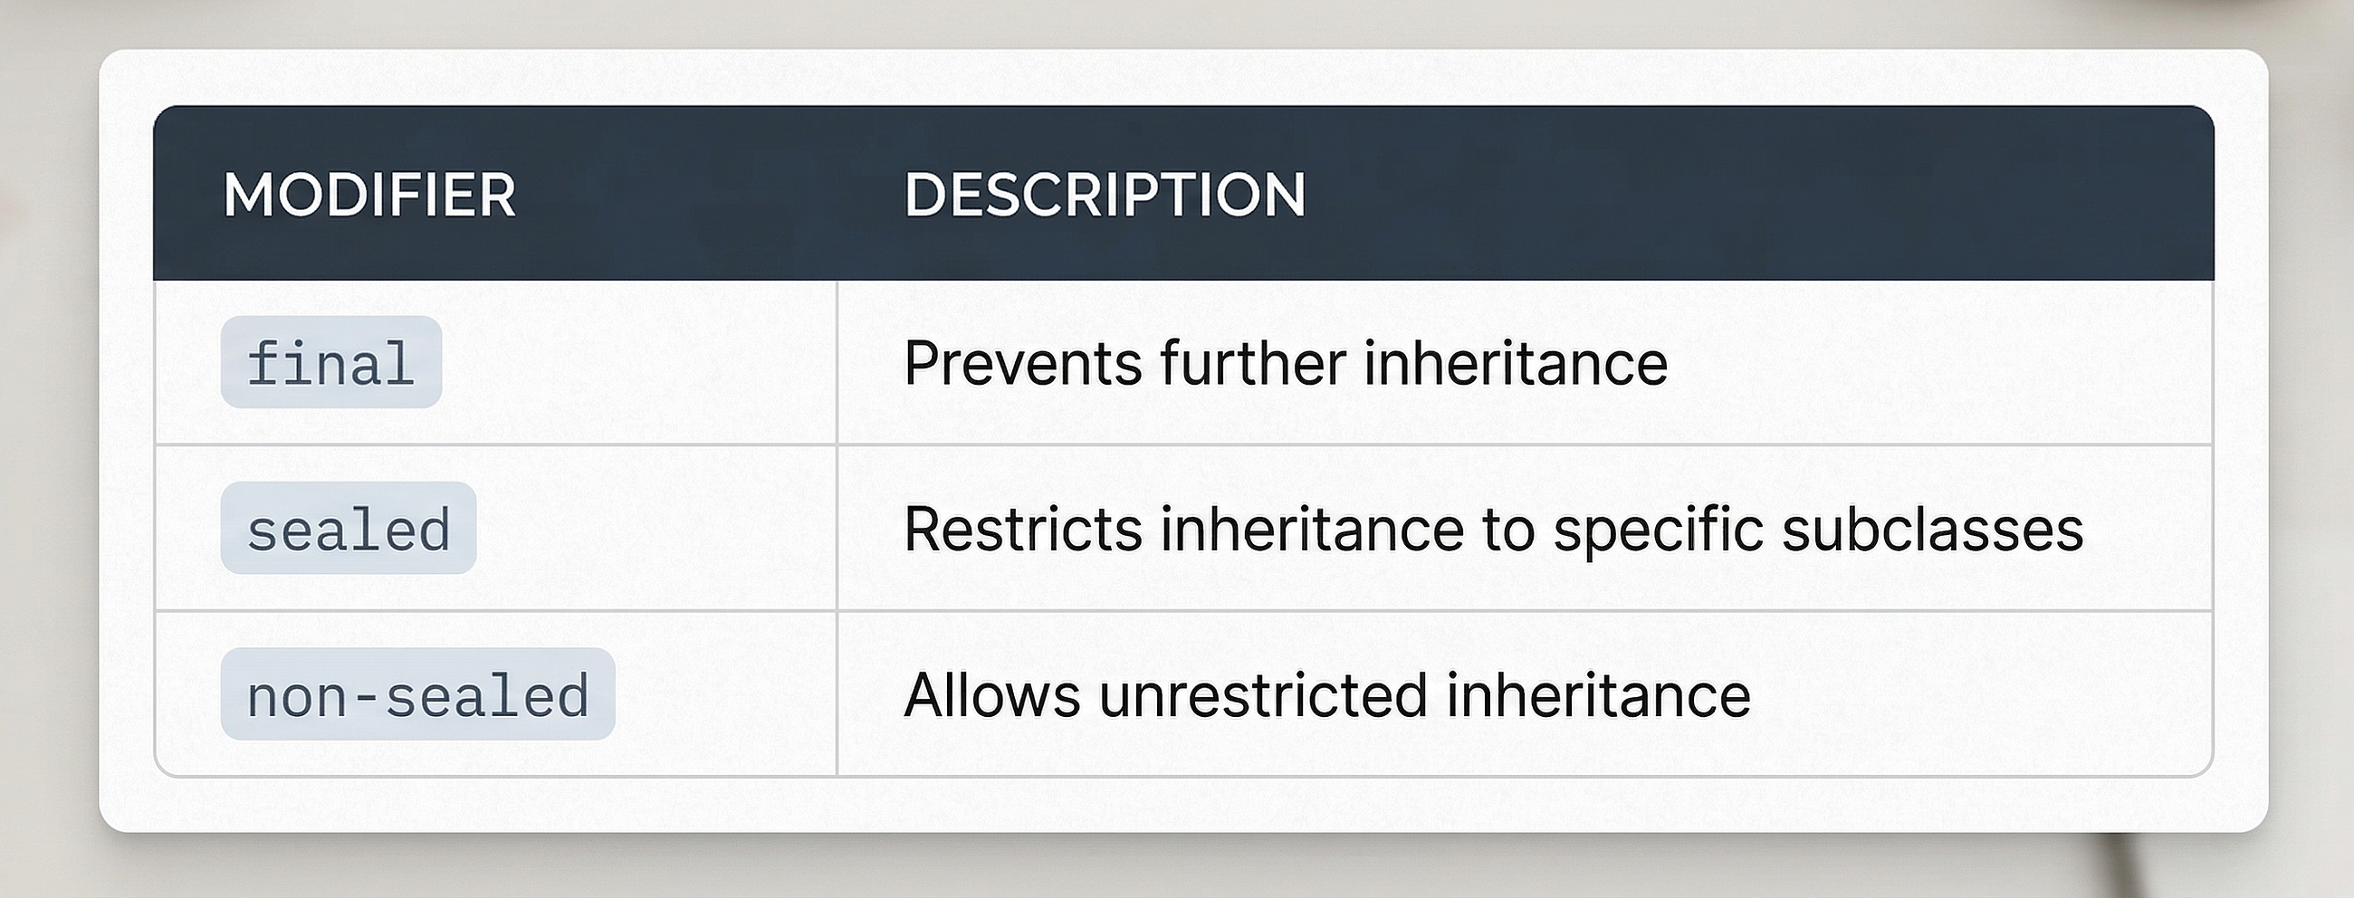The width and height of the screenshot is (2354, 898).
Task: Click the MODIFIER column header
Action: [x=369, y=195]
